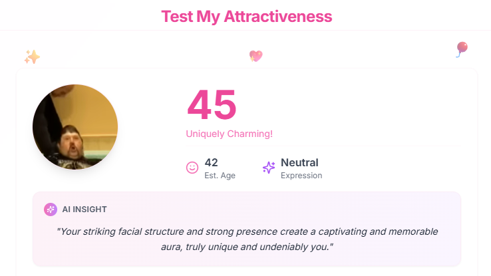
Task: Click the quote line starting "Your striking facial"
Action: [247, 231]
